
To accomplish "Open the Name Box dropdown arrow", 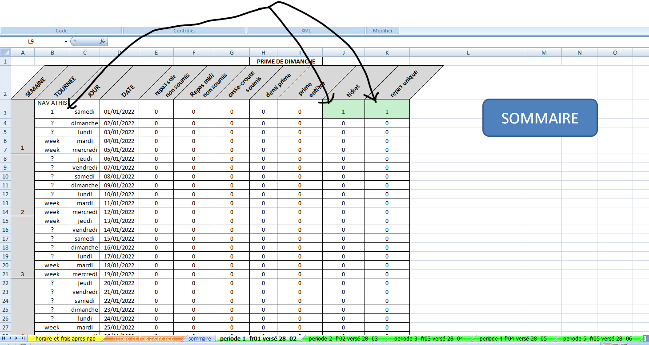I will (x=66, y=41).
